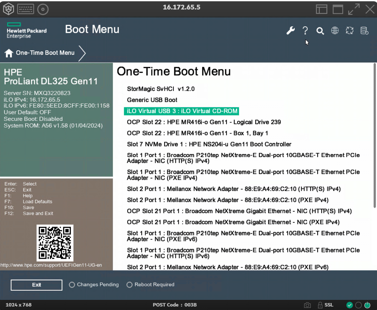Select iLO Virtual USB 3 CD-ROM entry
Image resolution: width=377 pixels, height=310 pixels.
pos(182,111)
